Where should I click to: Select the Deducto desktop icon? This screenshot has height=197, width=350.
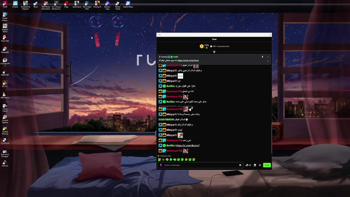coord(5,163)
